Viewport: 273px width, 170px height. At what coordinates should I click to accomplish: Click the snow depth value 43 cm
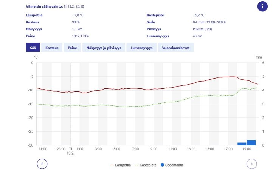[197, 36]
